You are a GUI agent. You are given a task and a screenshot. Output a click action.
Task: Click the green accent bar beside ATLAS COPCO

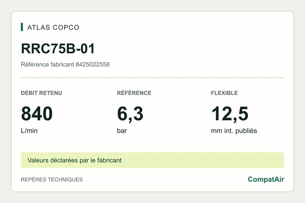coord(22,27)
